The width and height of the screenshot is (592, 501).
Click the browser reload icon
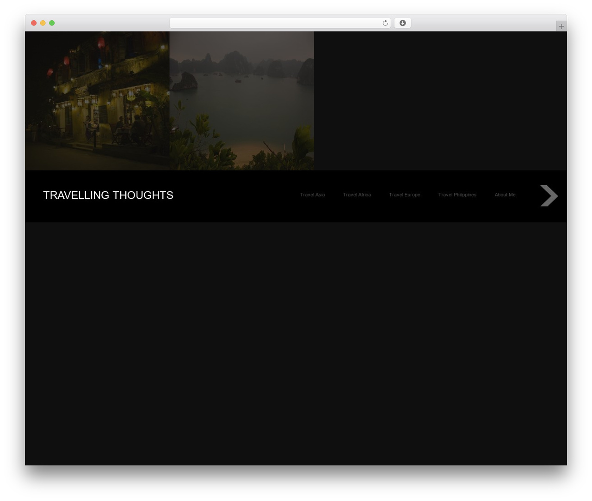[385, 23]
